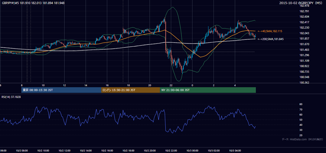Click the 10/2 16:00 time label
Screen dimensions: 326x153
tap(107, 151)
